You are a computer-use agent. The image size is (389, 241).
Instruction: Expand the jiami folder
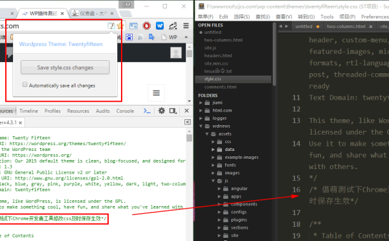coord(201,102)
